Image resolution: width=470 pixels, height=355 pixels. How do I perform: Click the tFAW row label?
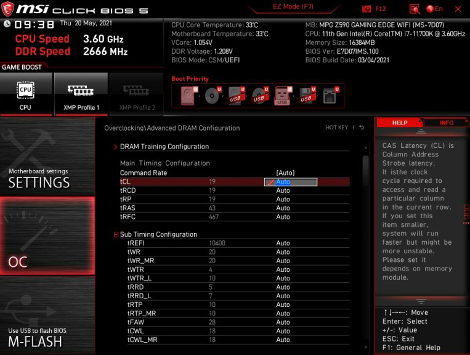[x=136, y=322]
